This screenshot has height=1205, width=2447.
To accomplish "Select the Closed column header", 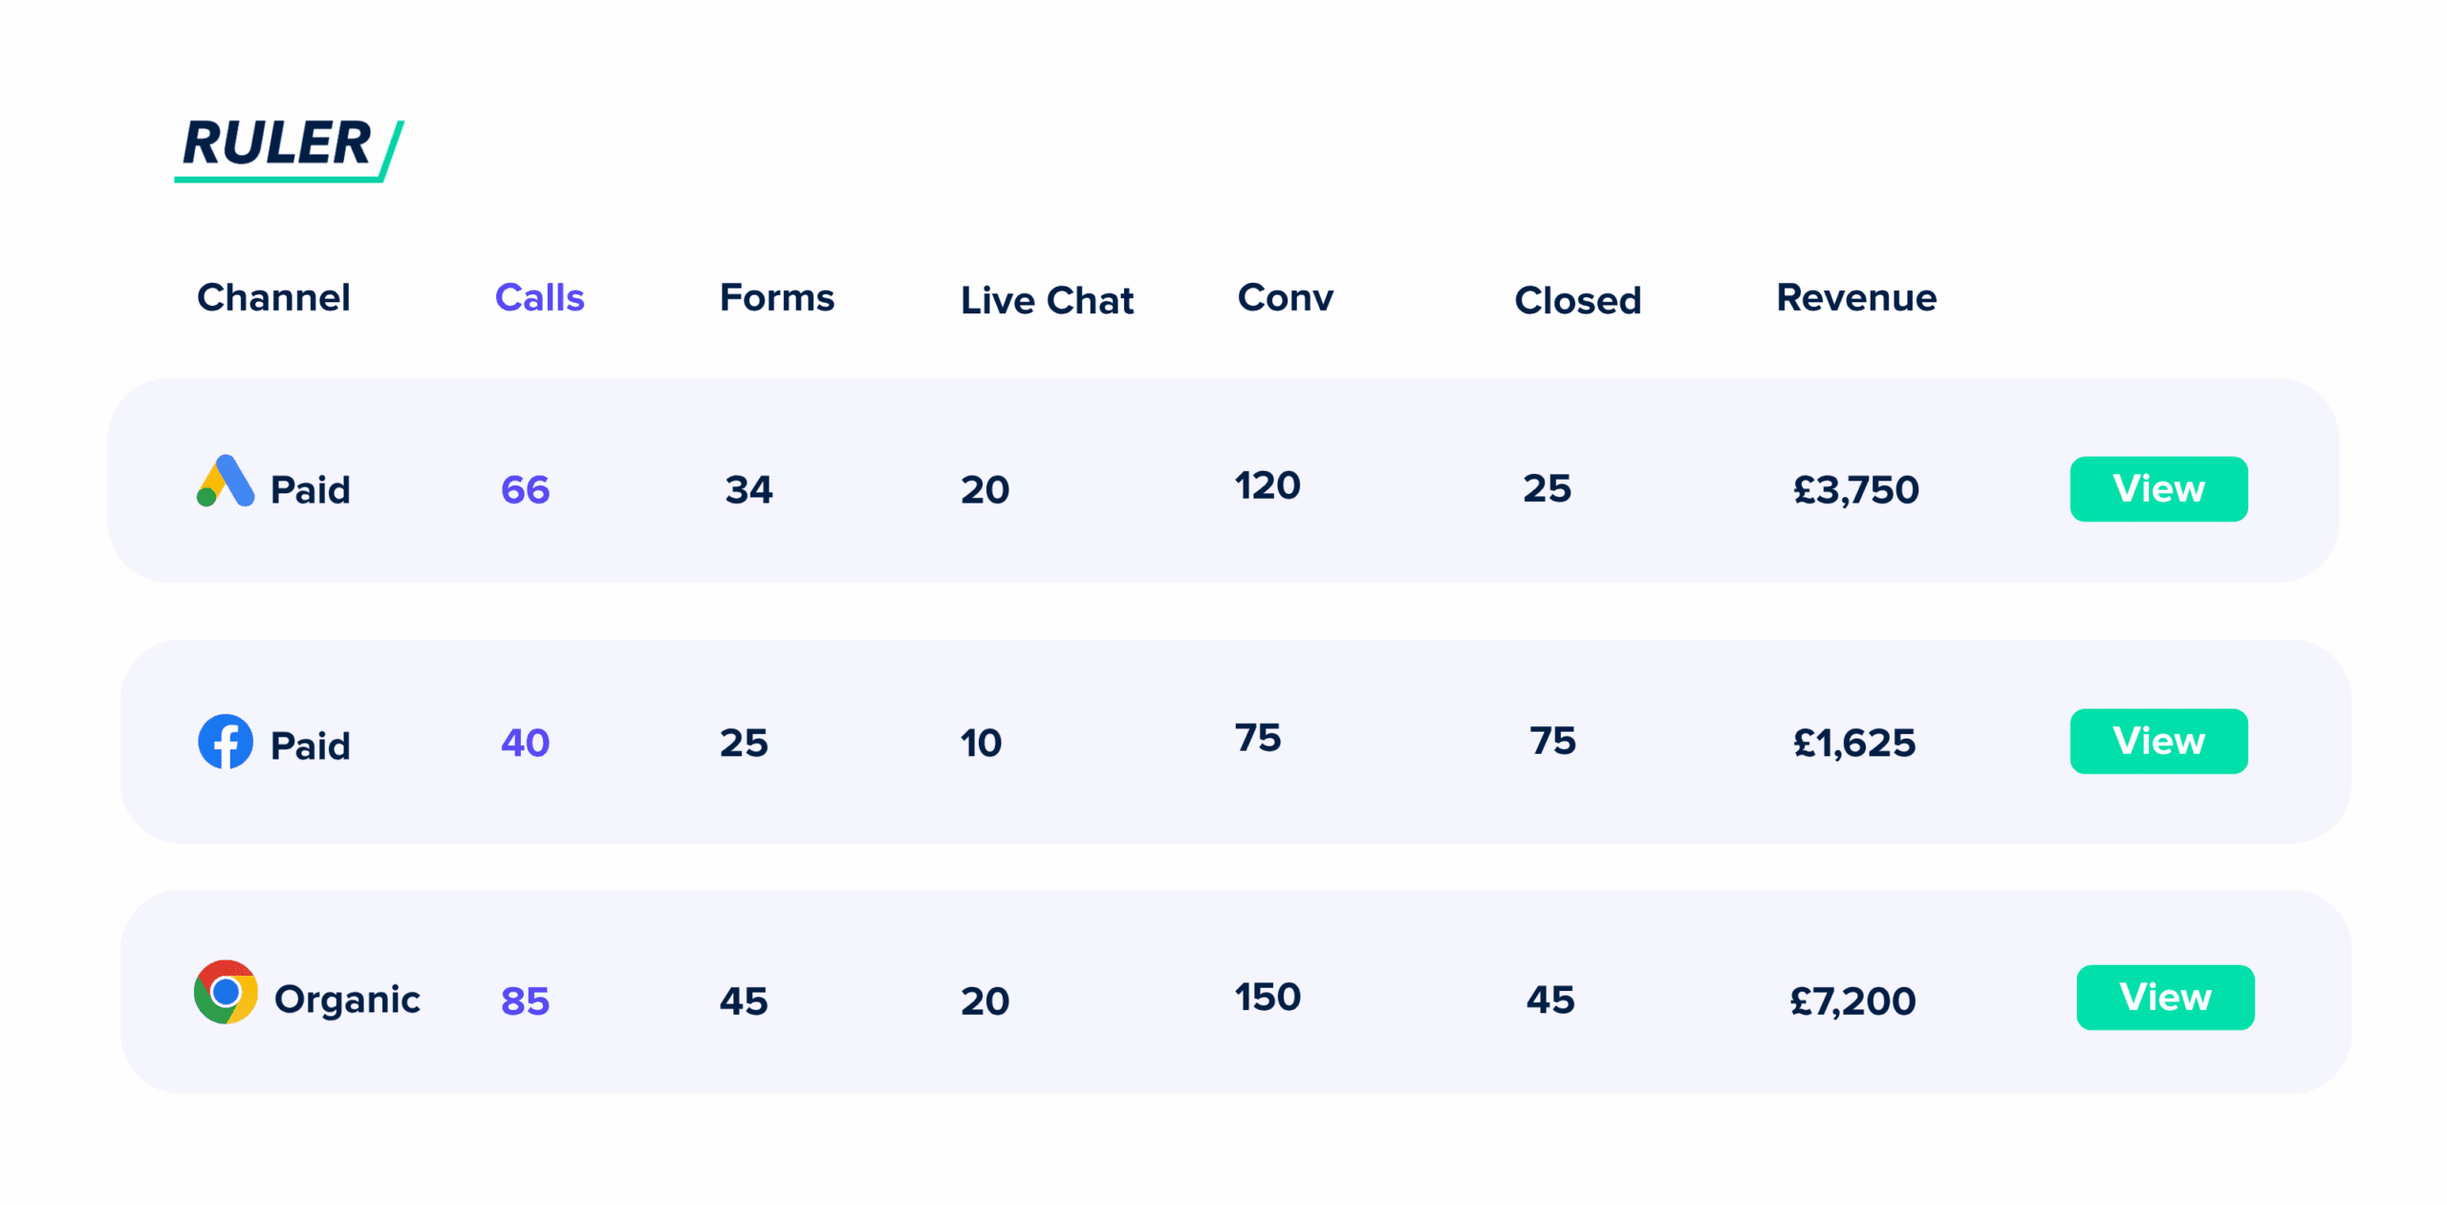I will (1577, 300).
